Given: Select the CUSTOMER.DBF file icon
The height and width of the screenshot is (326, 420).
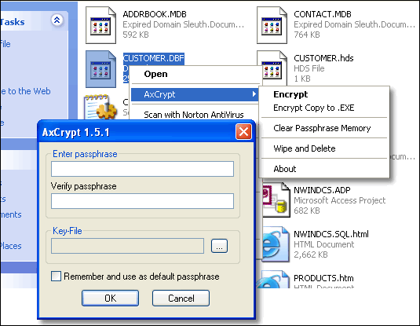Looking at the screenshot, I should 100,69.
